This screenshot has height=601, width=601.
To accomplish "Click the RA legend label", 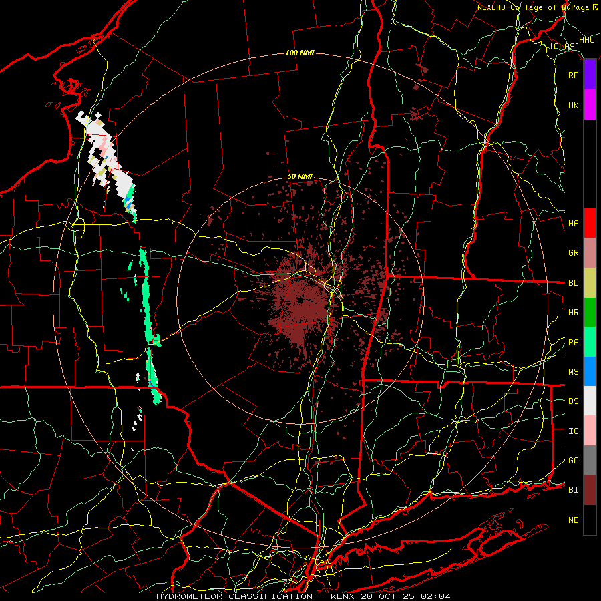I will [573, 343].
